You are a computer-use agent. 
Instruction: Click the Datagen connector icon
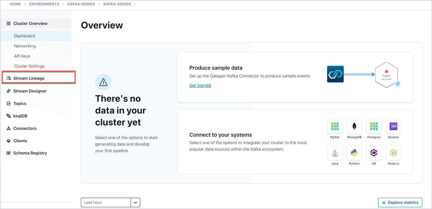coord(335,74)
